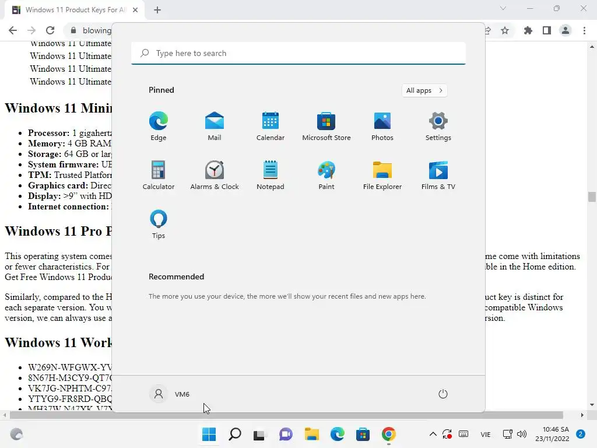Open the Chrome profile avatar
Image resolution: width=597 pixels, height=448 pixels.
click(x=566, y=30)
